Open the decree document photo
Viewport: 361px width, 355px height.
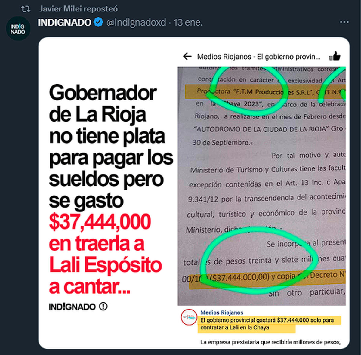[x=262, y=186]
